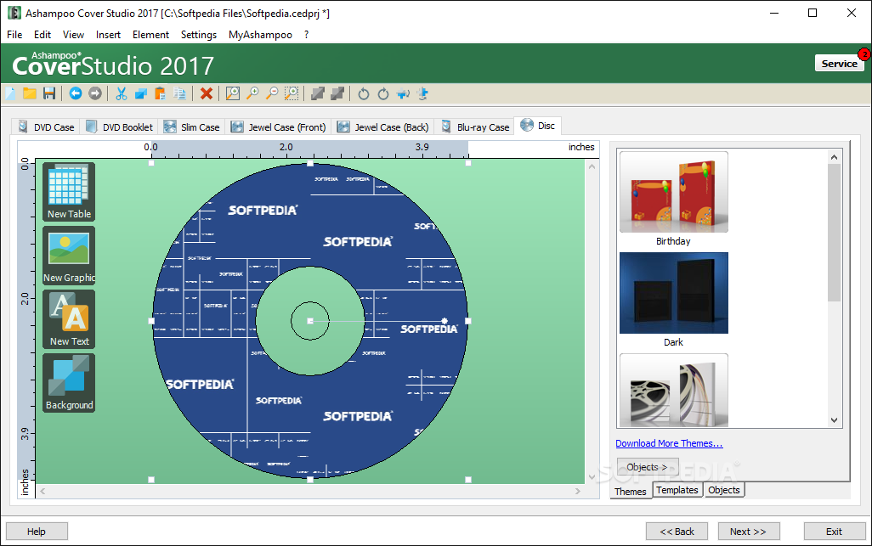Click themes list scroll down arrow
The image size is (872, 546).
[835, 420]
